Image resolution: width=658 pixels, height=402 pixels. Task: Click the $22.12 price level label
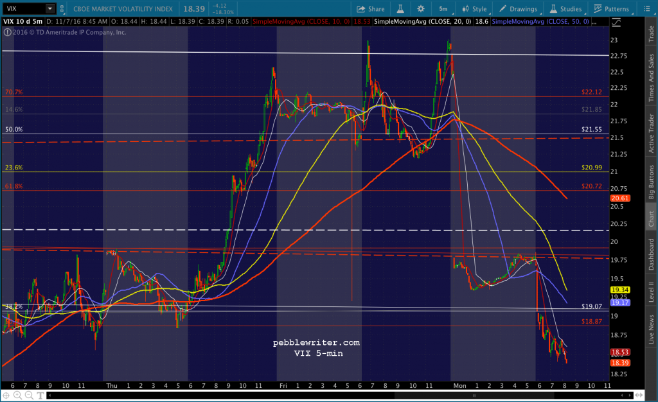[592, 92]
